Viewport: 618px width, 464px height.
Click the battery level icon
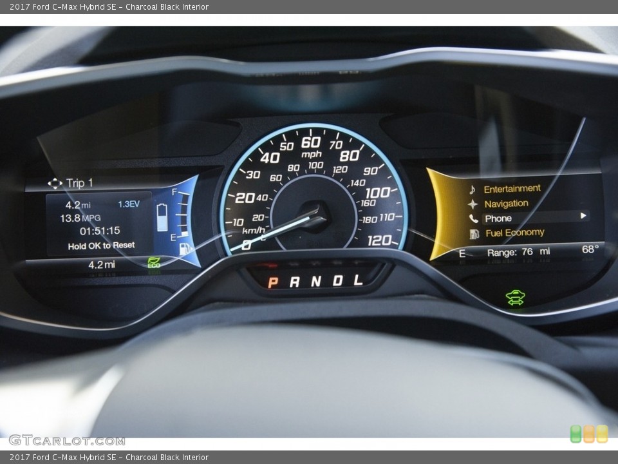pos(162,217)
